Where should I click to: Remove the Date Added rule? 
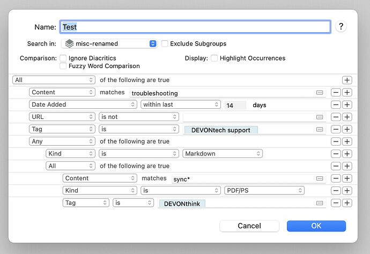coord(335,104)
